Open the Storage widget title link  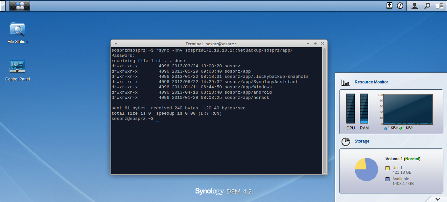click(362, 141)
